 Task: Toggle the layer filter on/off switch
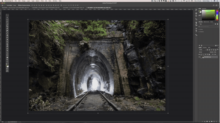(218, 50)
